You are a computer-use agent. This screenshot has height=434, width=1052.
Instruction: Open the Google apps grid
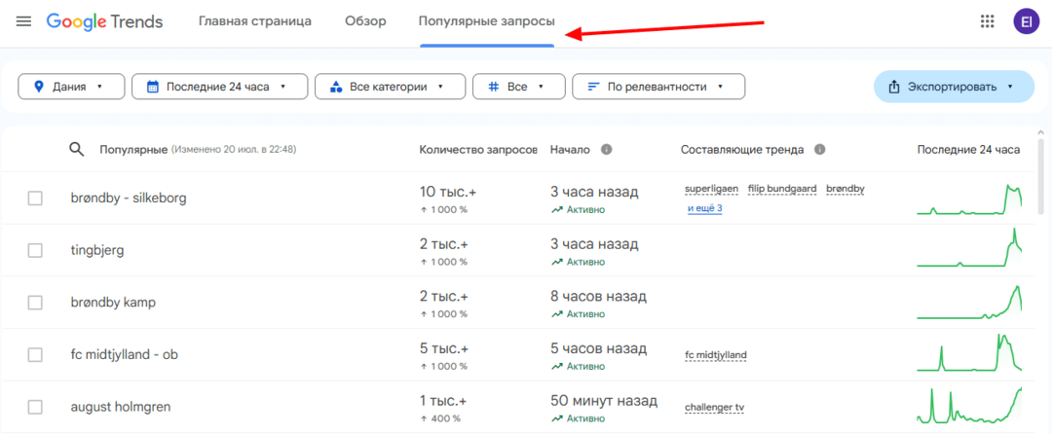click(987, 21)
